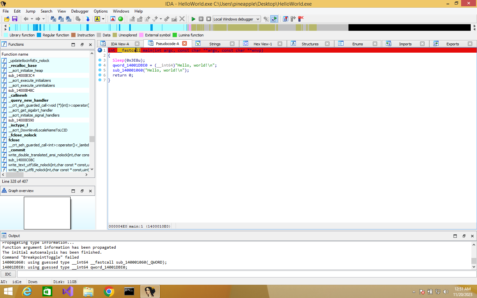Open the File menu

(x=6, y=11)
